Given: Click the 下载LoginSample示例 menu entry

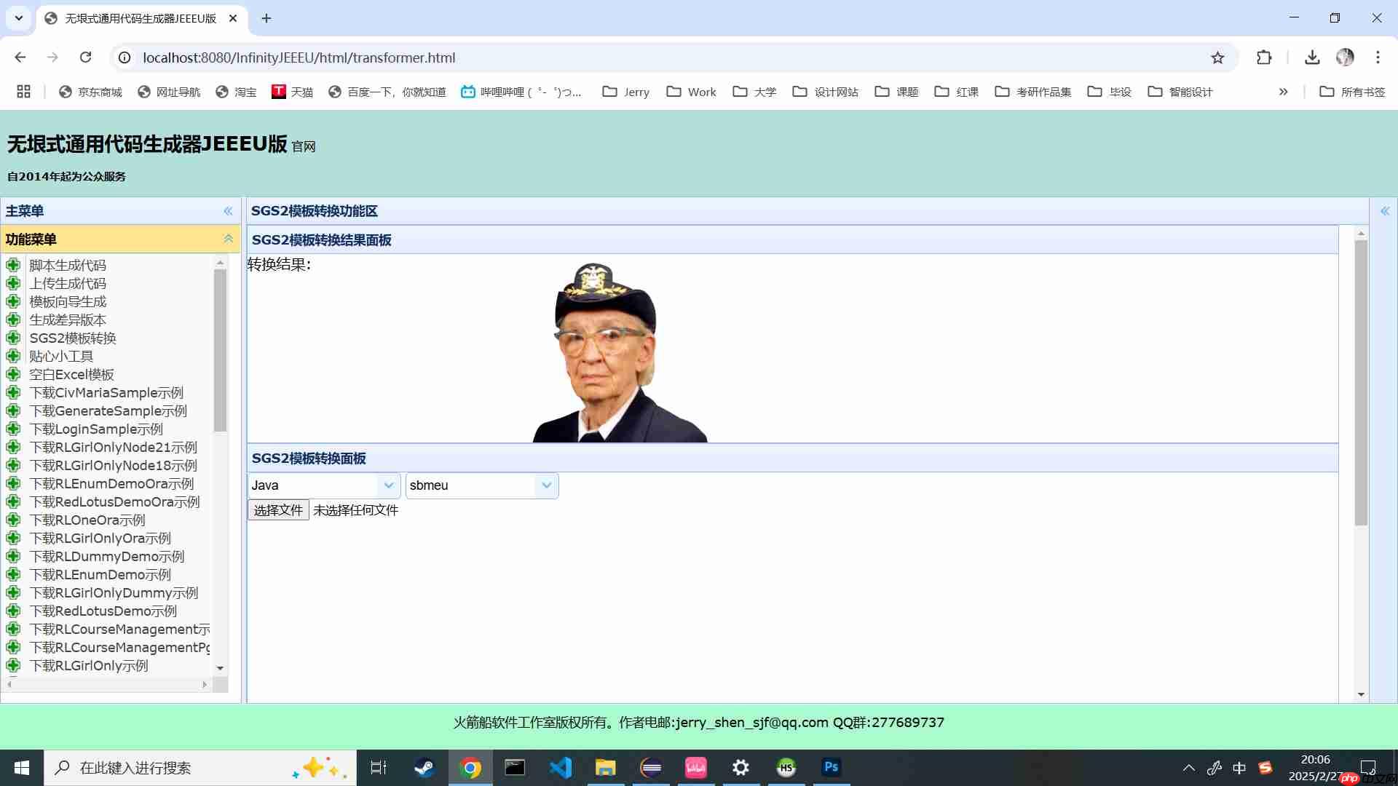Looking at the screenshot, I should pyautogui.click(x=98, y=429).
